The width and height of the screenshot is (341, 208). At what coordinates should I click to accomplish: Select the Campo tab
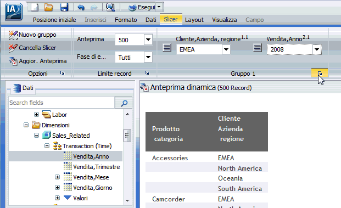coord(254,20)
